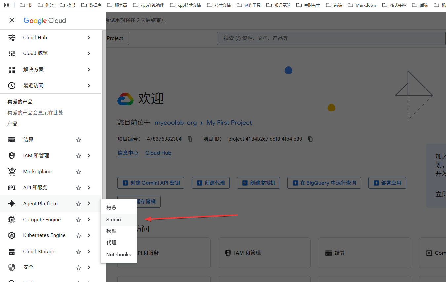Open the My First Project link
446x282 pixels.
(229, 123)
